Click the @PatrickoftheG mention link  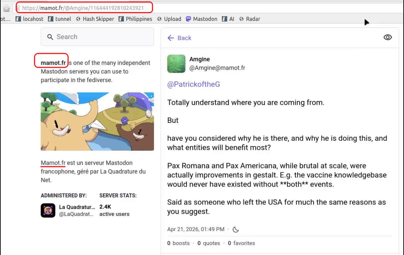point(193,84)
